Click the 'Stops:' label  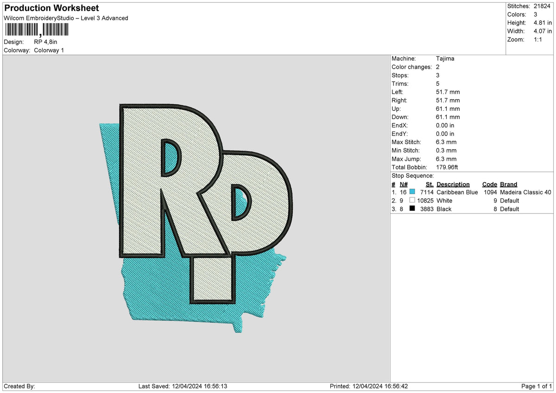click(400, 76)
